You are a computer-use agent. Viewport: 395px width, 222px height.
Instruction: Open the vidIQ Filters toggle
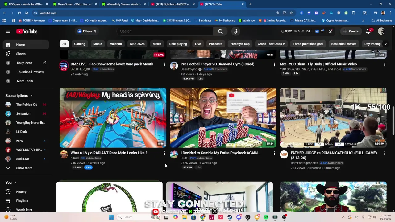87,31
